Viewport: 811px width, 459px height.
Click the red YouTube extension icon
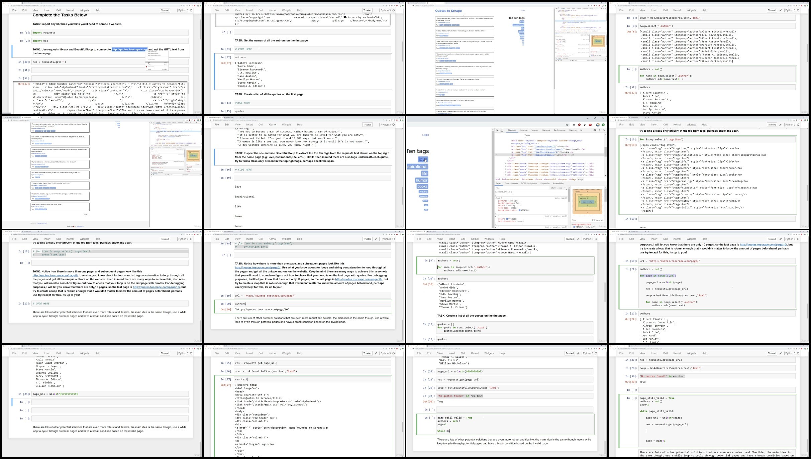click(x=590, y=125)
